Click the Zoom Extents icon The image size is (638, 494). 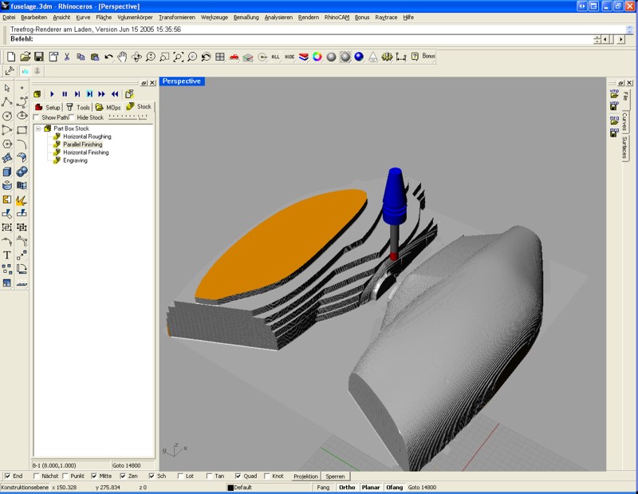pos(178,57)
